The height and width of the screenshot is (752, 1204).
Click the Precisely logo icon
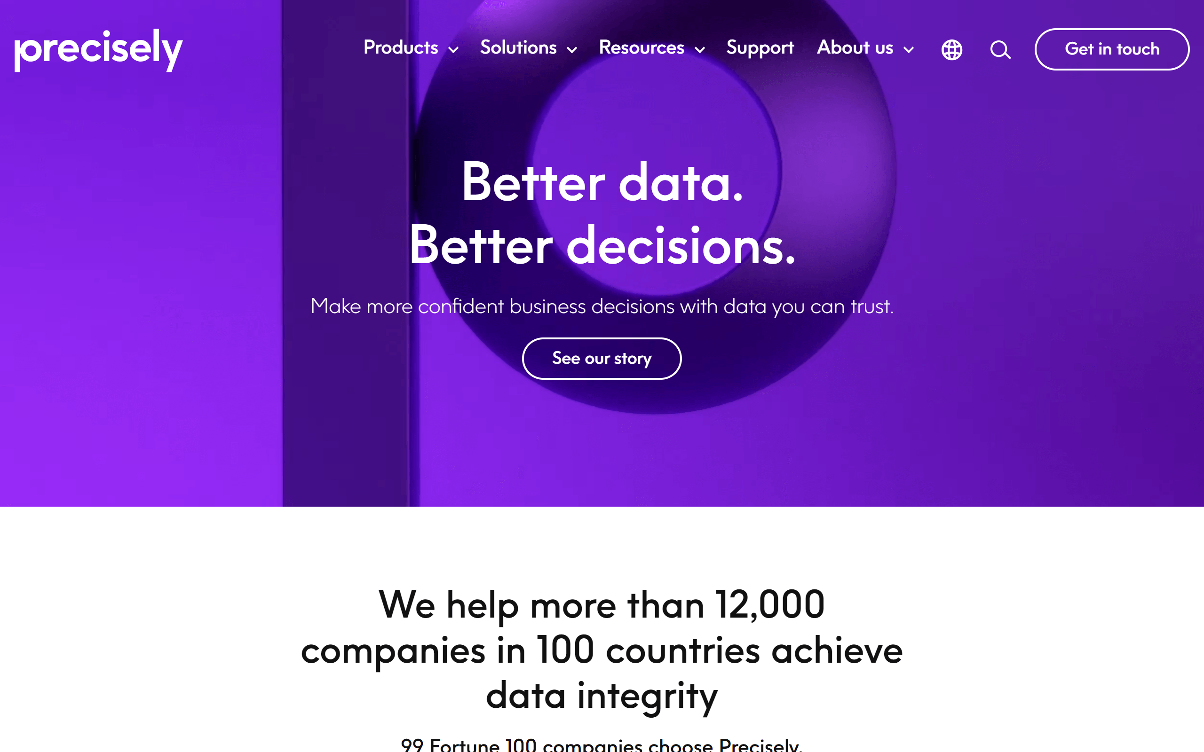[98, 49]
